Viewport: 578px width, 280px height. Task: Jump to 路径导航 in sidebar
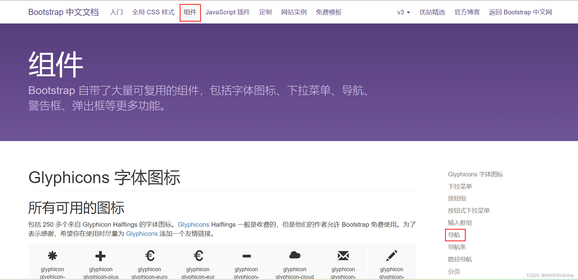(460, 259)
